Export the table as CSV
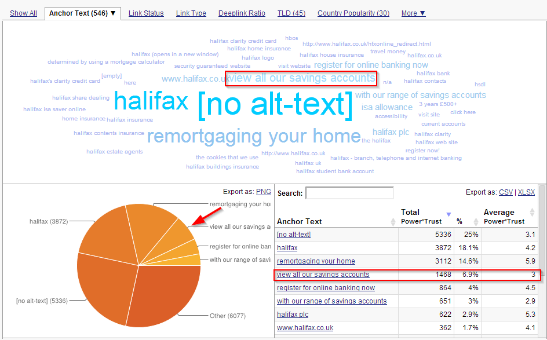547x340 pixels. coord(506,192)
